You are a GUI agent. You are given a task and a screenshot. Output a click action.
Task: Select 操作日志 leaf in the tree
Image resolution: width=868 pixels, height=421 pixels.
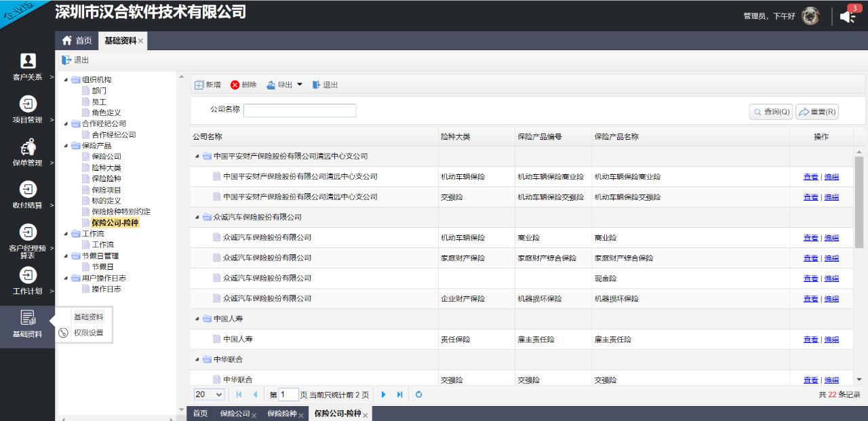click(x=106, y=289)
